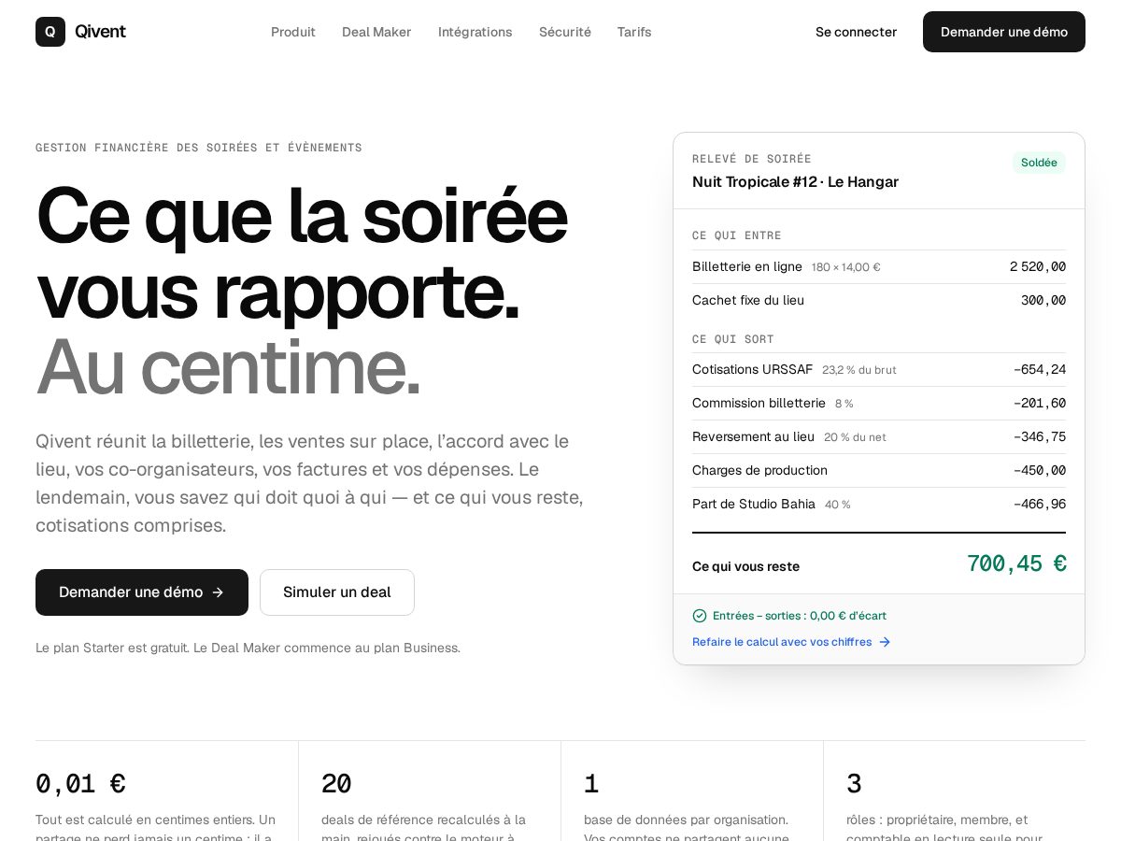The width and height of the screenshot is (1121, 841).
Task: Click the Commission billetterie row label
Action: click(x=759, y=404)
